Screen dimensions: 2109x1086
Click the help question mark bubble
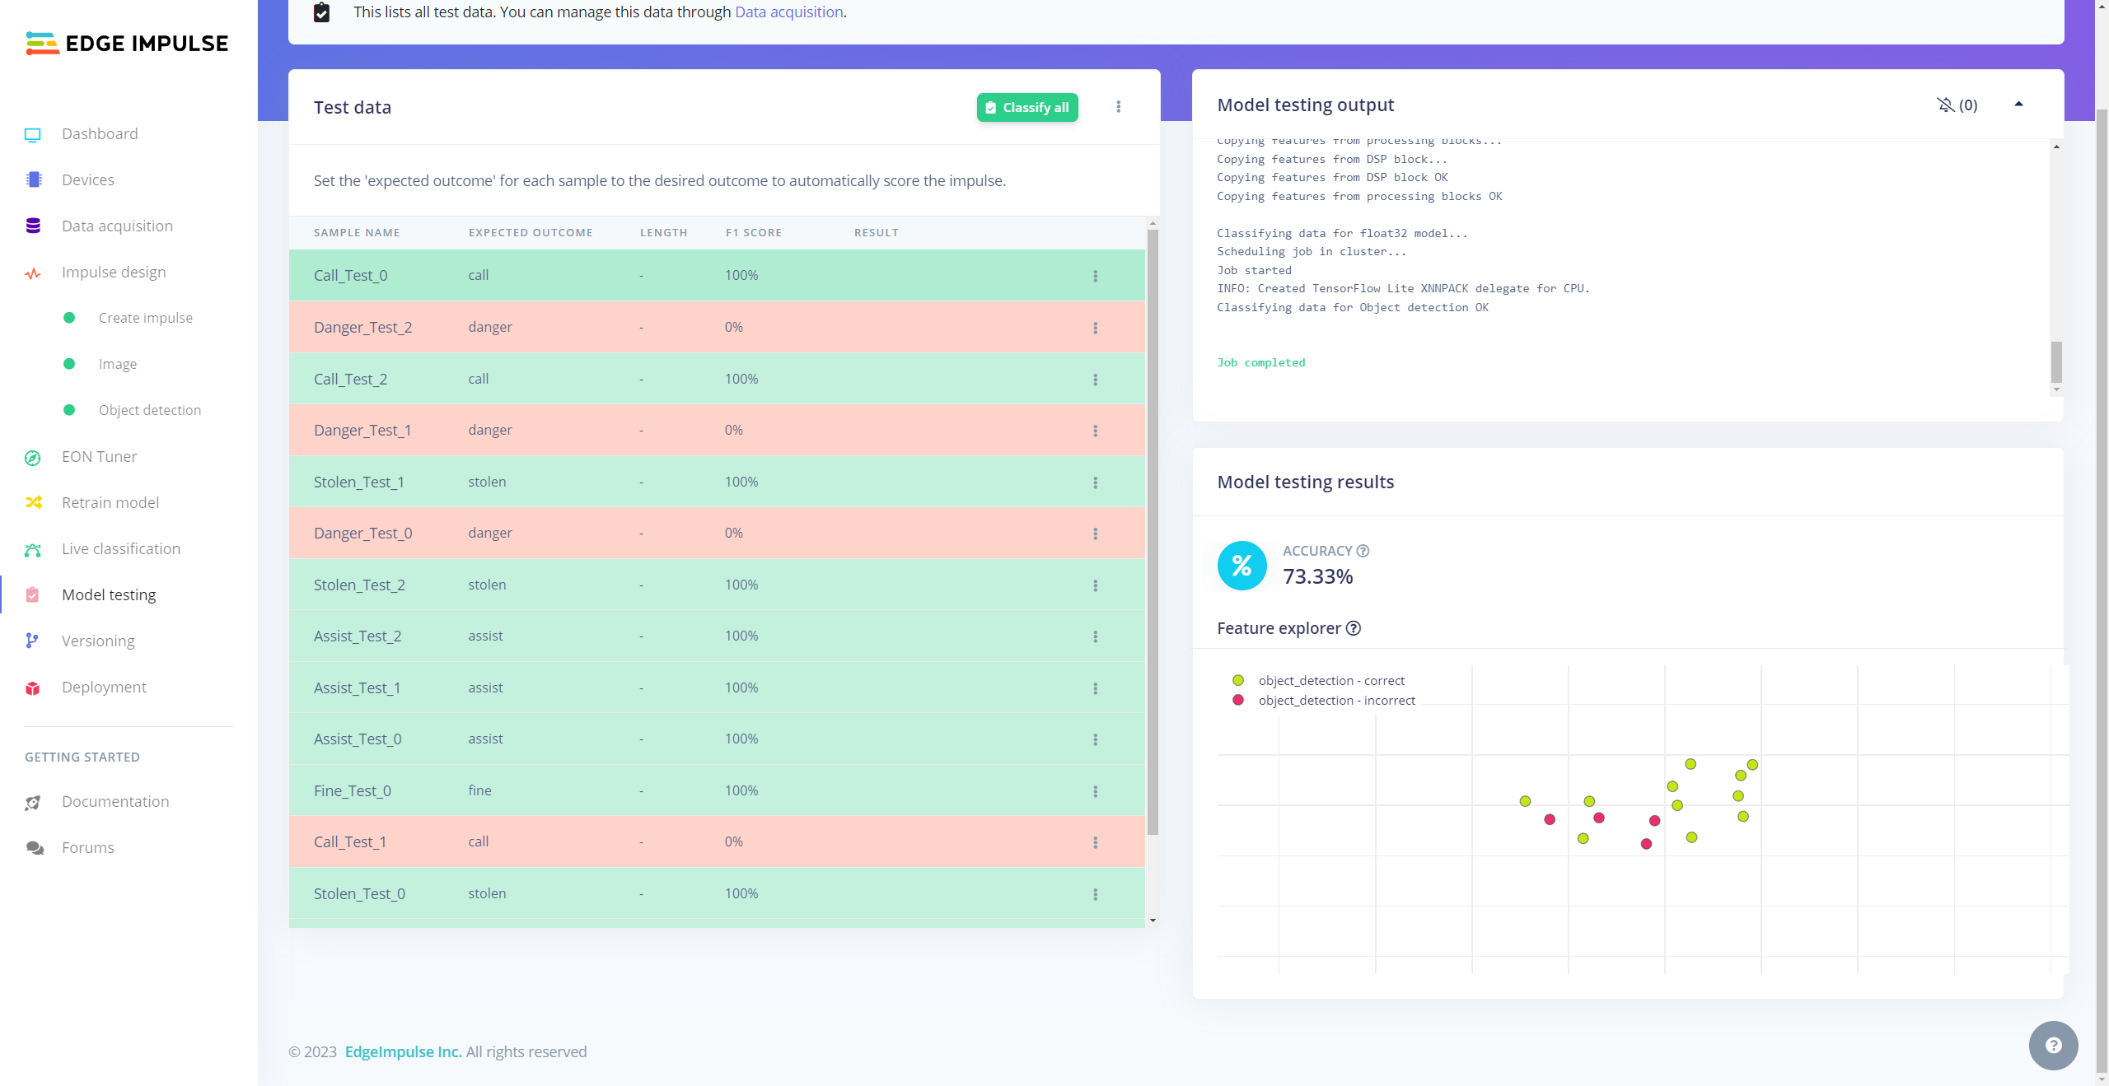pyautogui.click(x=2053, y=1045)
